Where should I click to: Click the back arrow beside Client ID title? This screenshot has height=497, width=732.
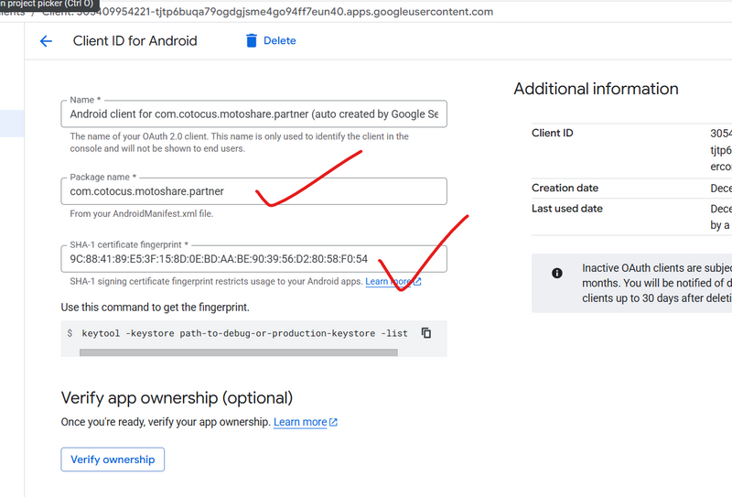tap(46, 41)
